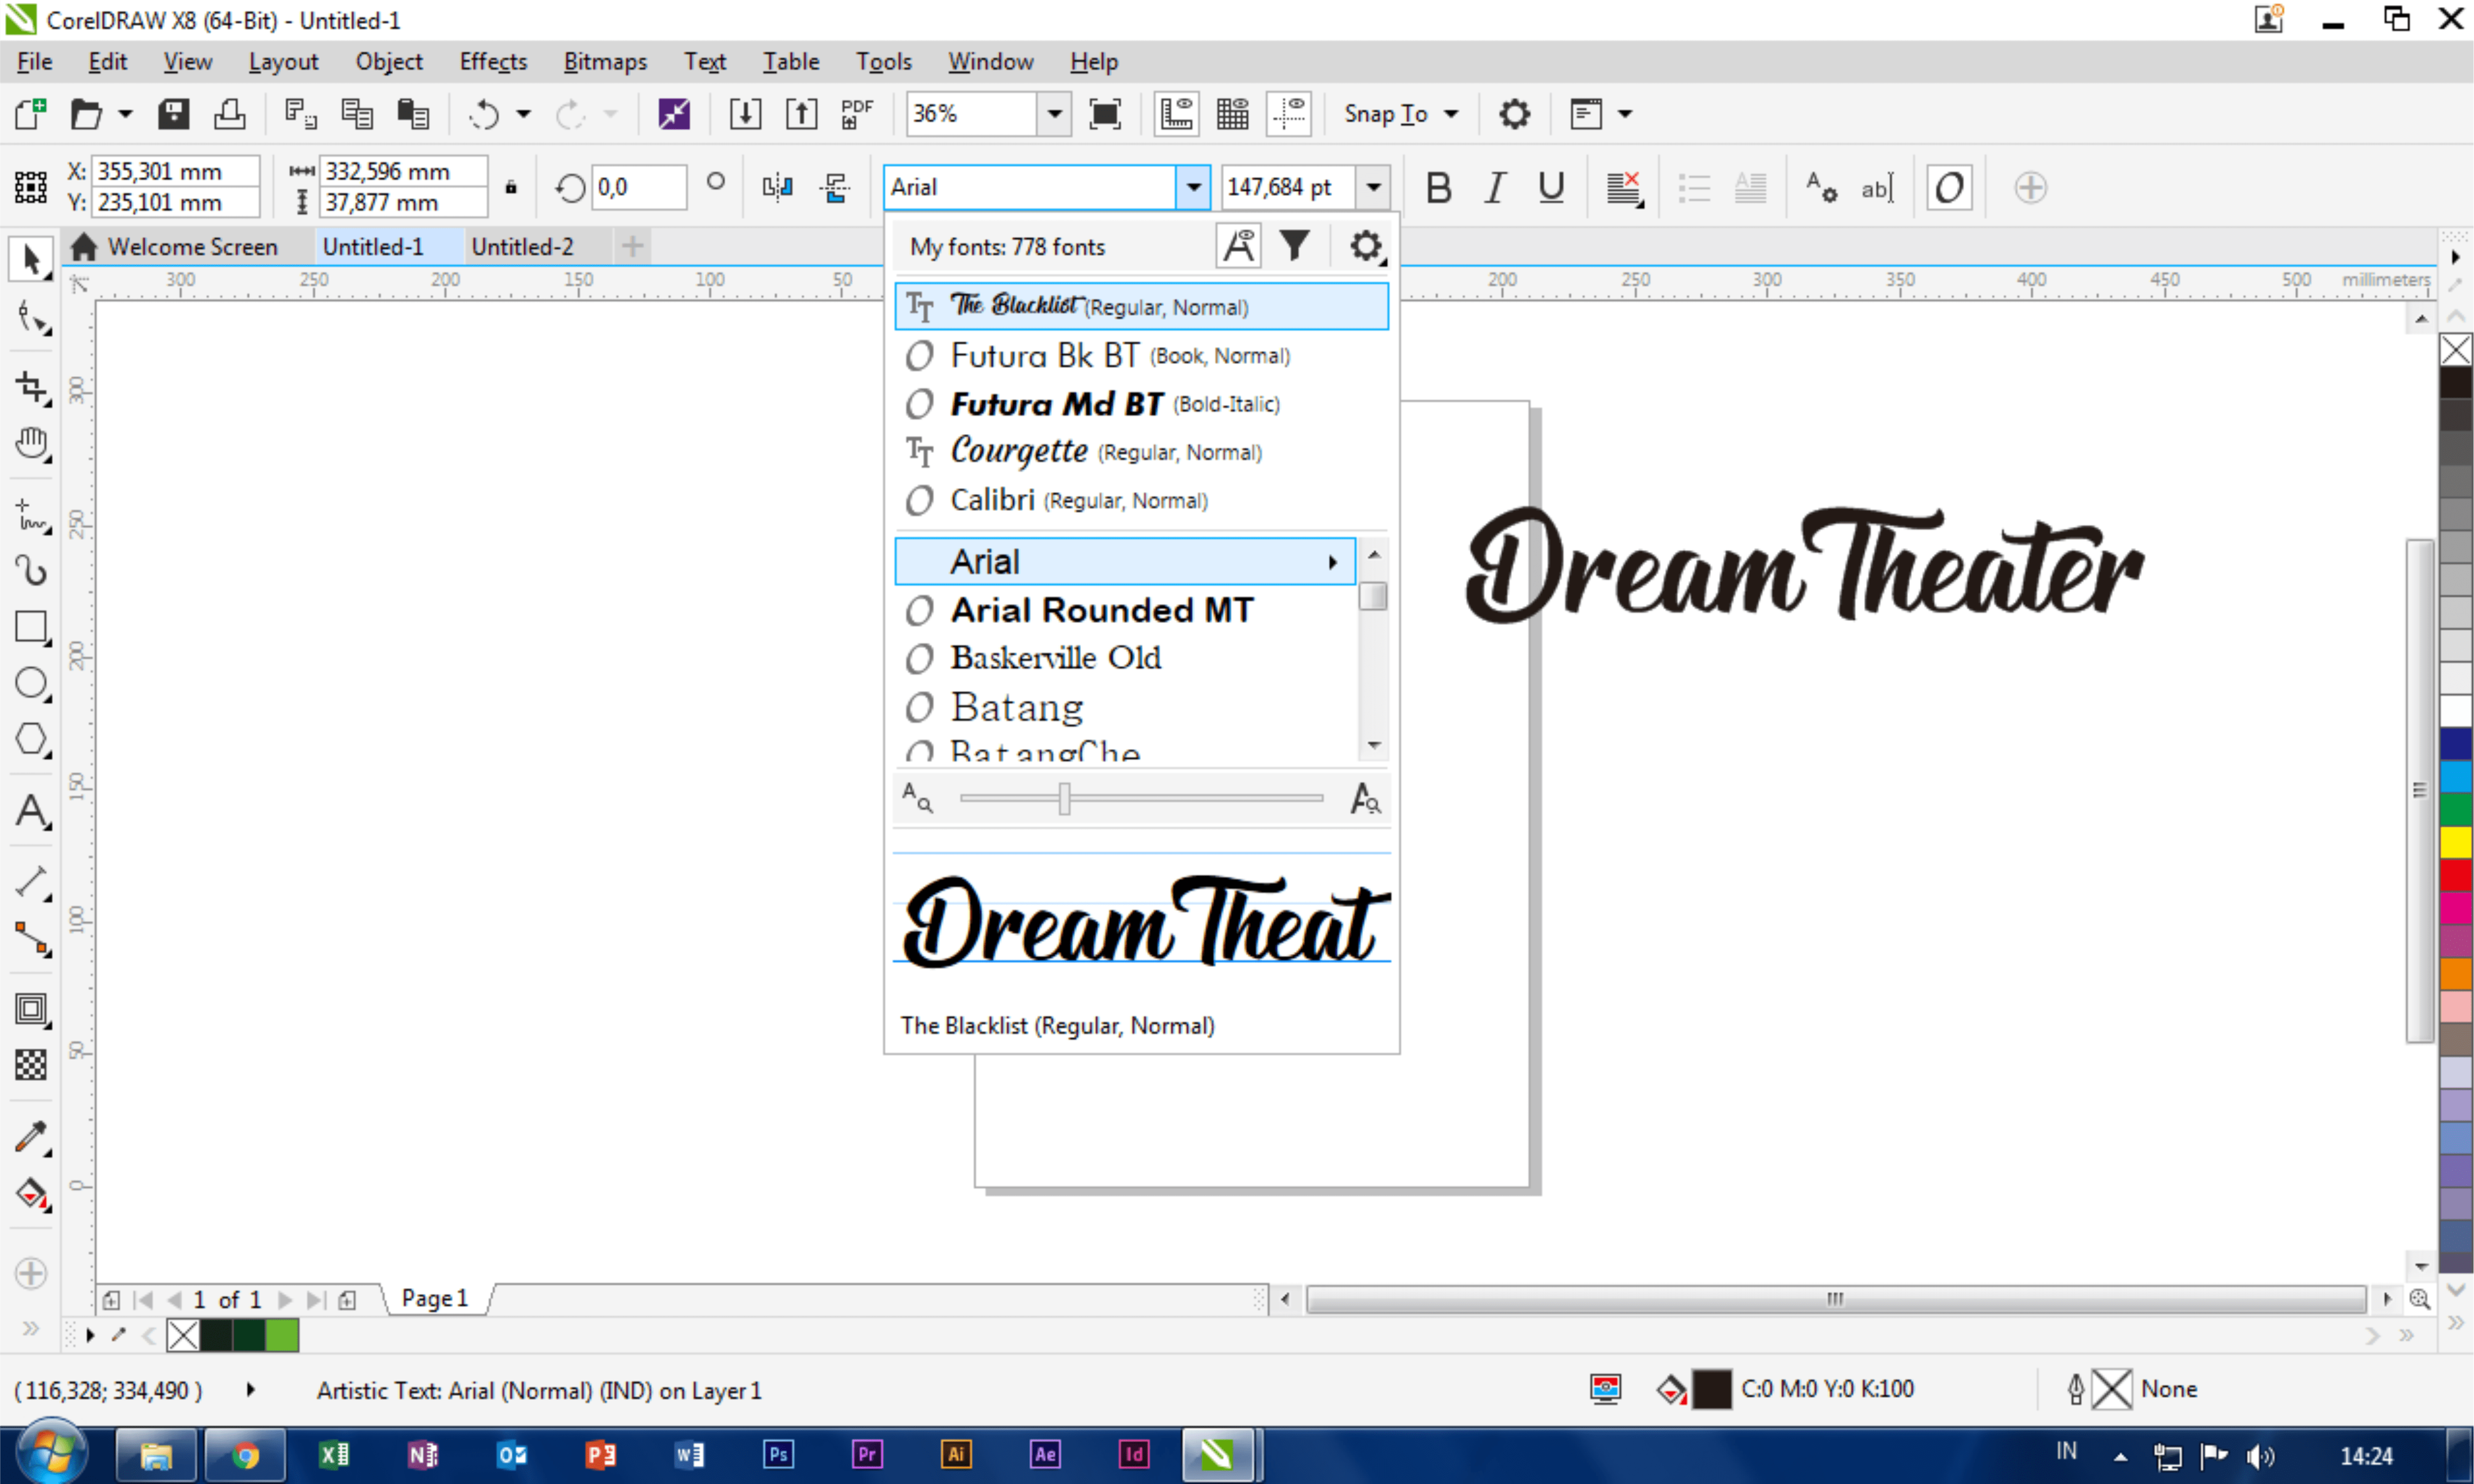
Task: Toggle Italic text formatting
Action: click(1494, 187)
